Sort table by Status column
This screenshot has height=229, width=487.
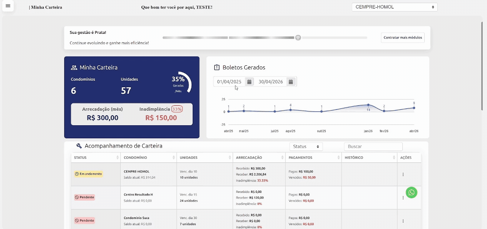click(117, 158)
